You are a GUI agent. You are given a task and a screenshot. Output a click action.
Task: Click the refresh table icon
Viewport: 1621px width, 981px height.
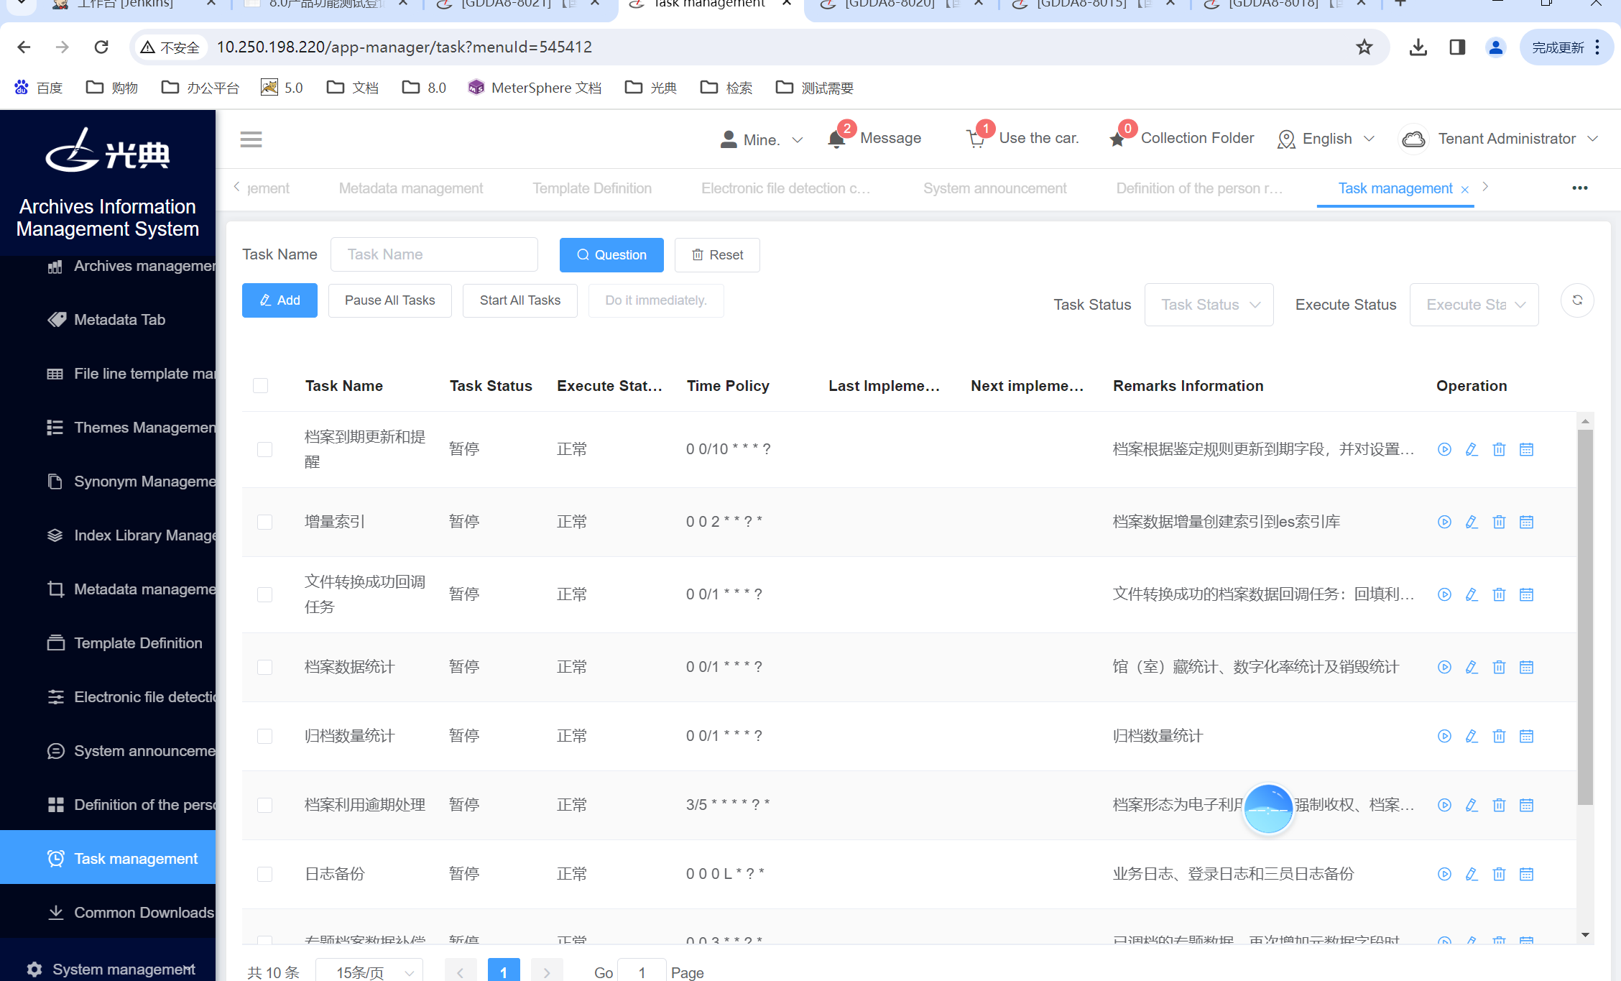1577,300
